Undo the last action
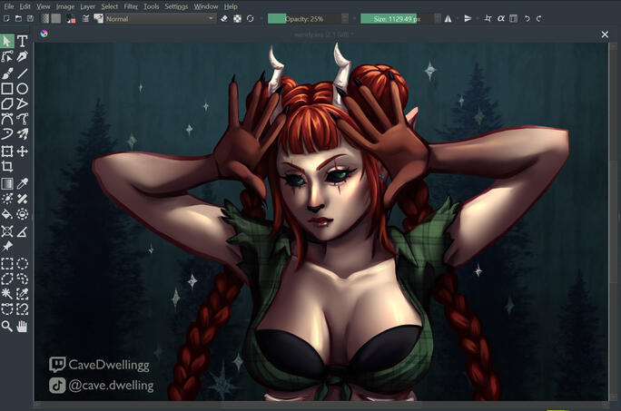Image resolution: width=621 pixels, height=411 pixels. (x=527, y=19)
